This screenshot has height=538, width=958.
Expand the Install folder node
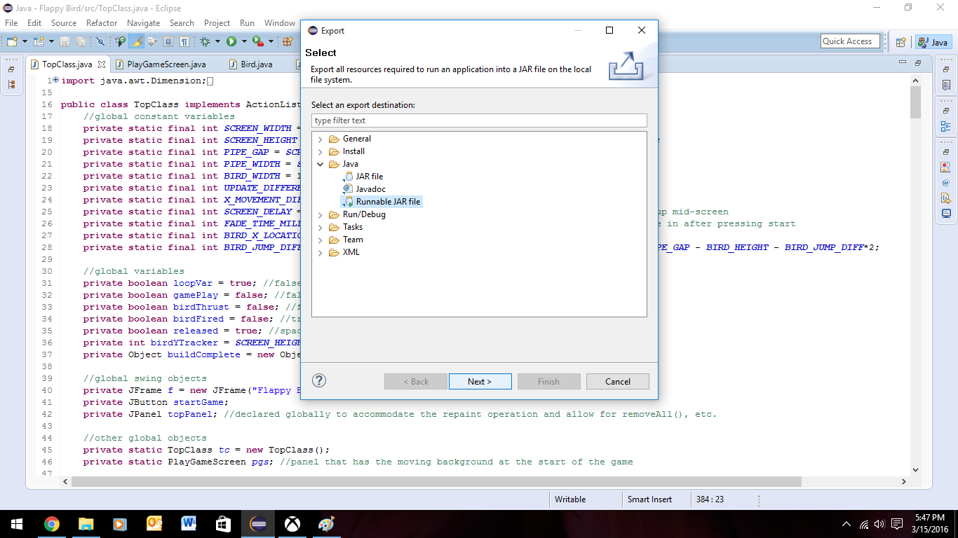(321, 151)
